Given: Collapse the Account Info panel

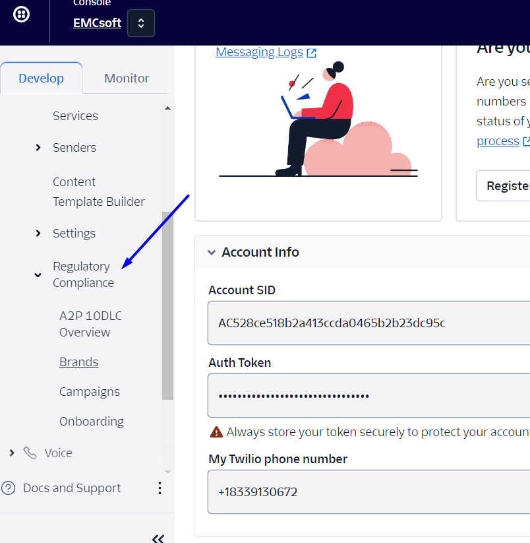Looking at the screenshot, I should pos(212,252).
